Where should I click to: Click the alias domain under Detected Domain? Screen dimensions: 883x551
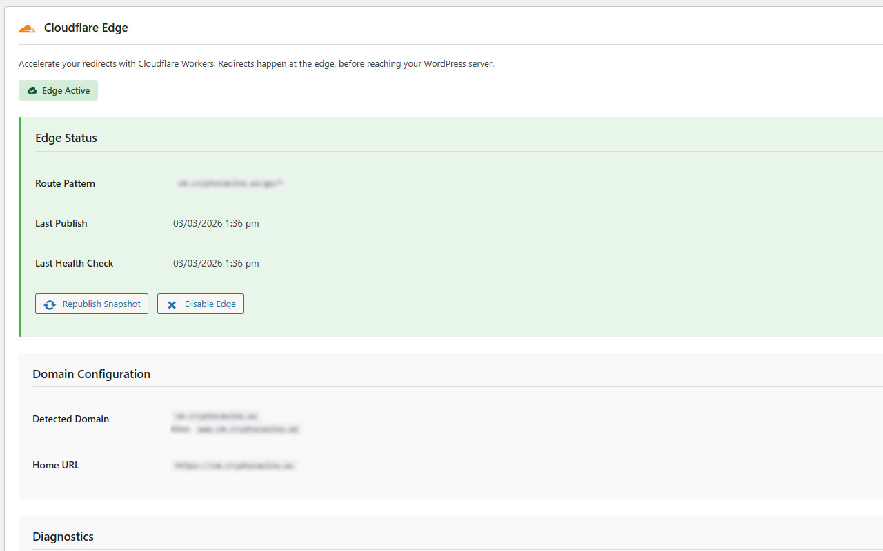237,429
